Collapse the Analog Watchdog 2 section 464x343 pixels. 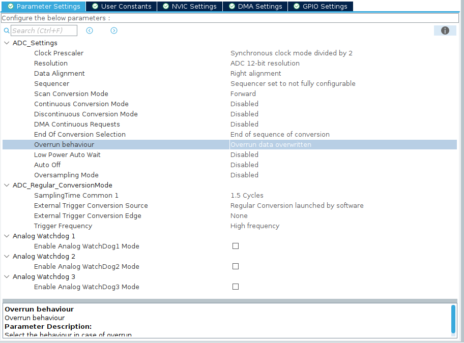click(x=6, y=256)
